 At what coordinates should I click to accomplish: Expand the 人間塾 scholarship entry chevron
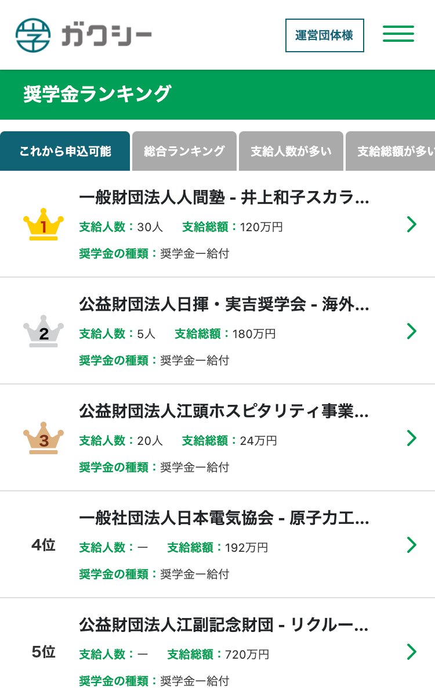412,224
